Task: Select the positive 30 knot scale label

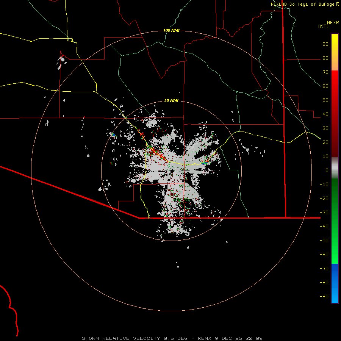Action: pos(325,128)
